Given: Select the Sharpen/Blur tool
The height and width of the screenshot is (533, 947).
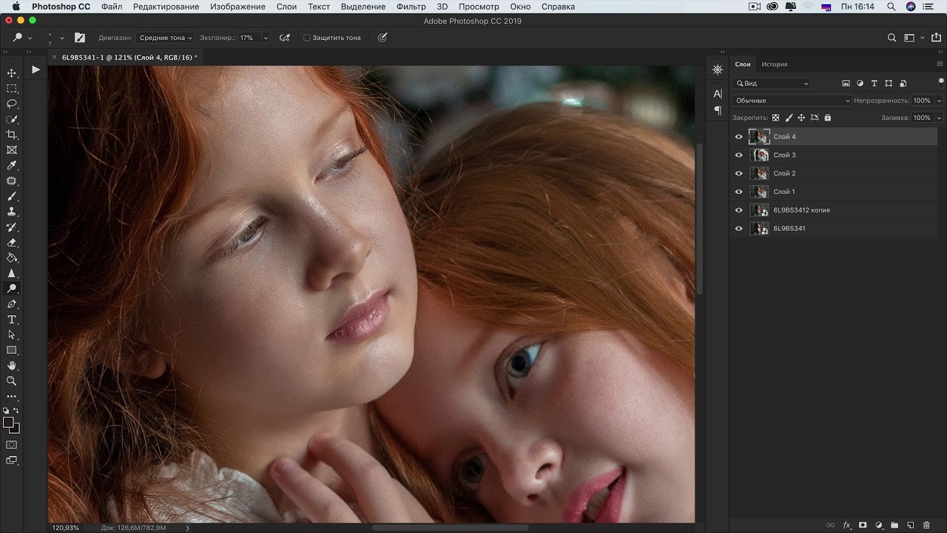Looking at the screenshot, I should pyautogui.click(x=12, y=273).
